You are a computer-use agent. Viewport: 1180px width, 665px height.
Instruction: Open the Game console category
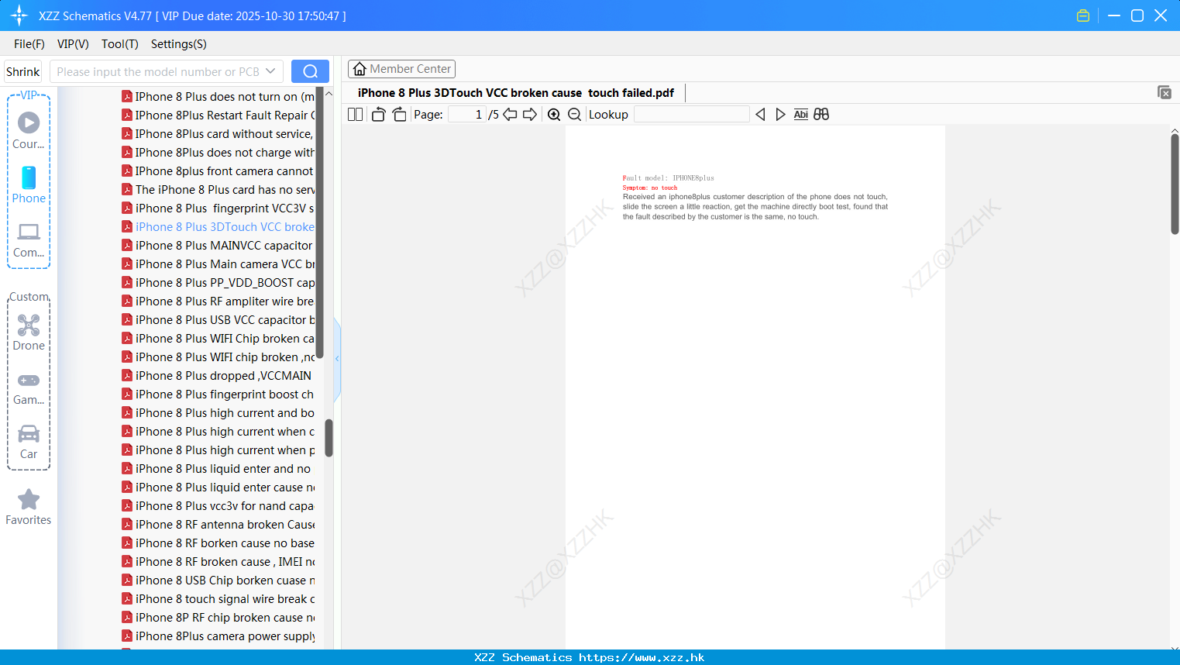(29, 388)
